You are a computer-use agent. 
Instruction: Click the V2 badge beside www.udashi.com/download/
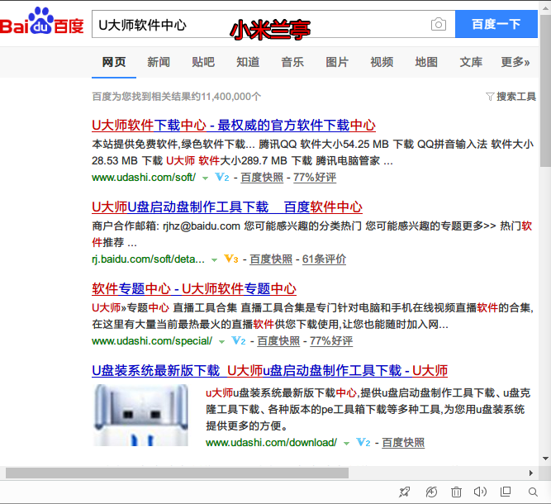click(363, 442)
